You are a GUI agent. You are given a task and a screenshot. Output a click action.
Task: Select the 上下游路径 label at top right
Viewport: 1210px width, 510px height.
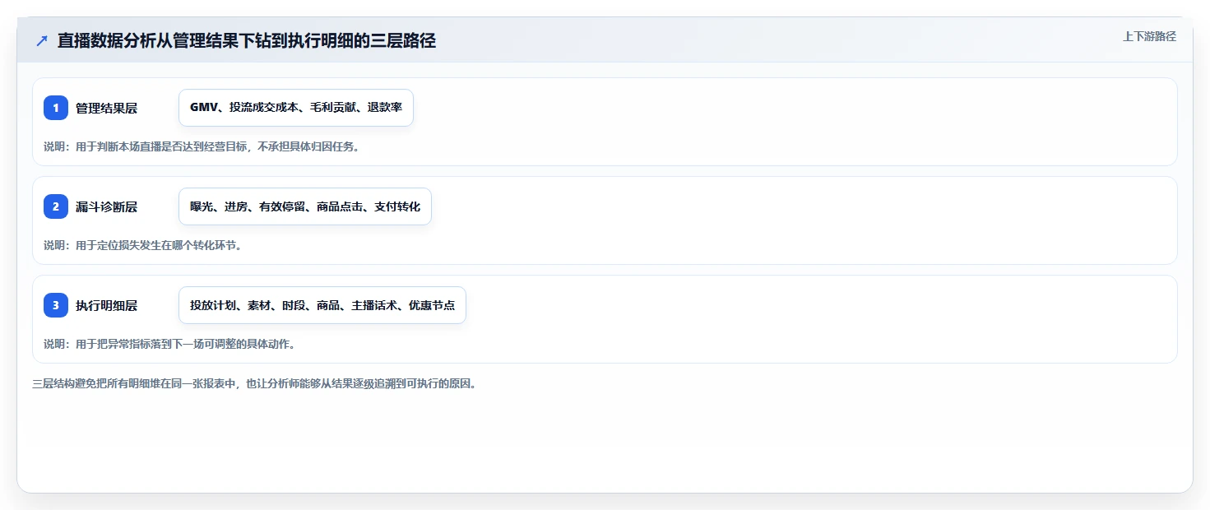click(x=1149, y=36)
